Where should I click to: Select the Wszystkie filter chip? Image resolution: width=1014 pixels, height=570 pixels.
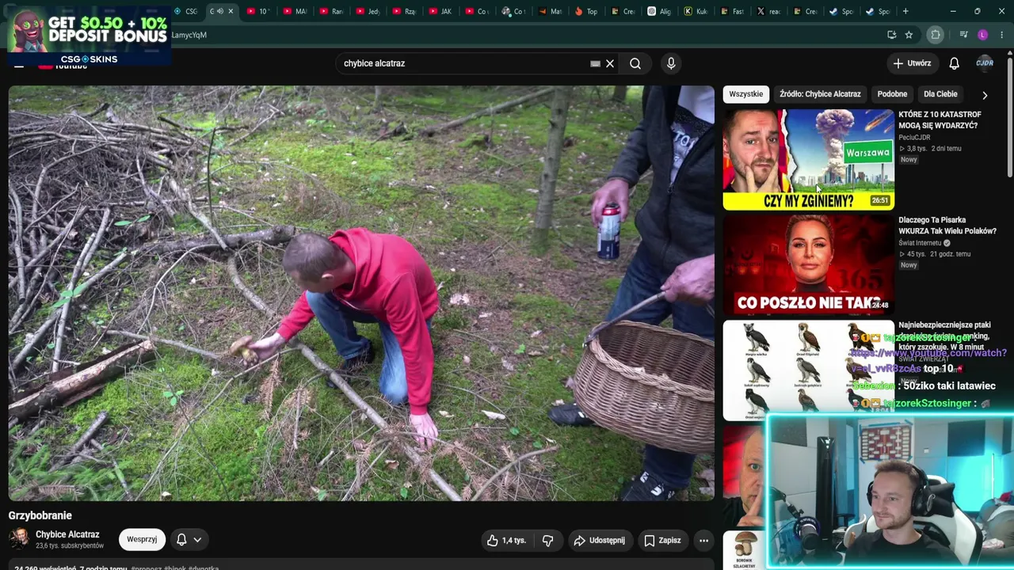745,94
